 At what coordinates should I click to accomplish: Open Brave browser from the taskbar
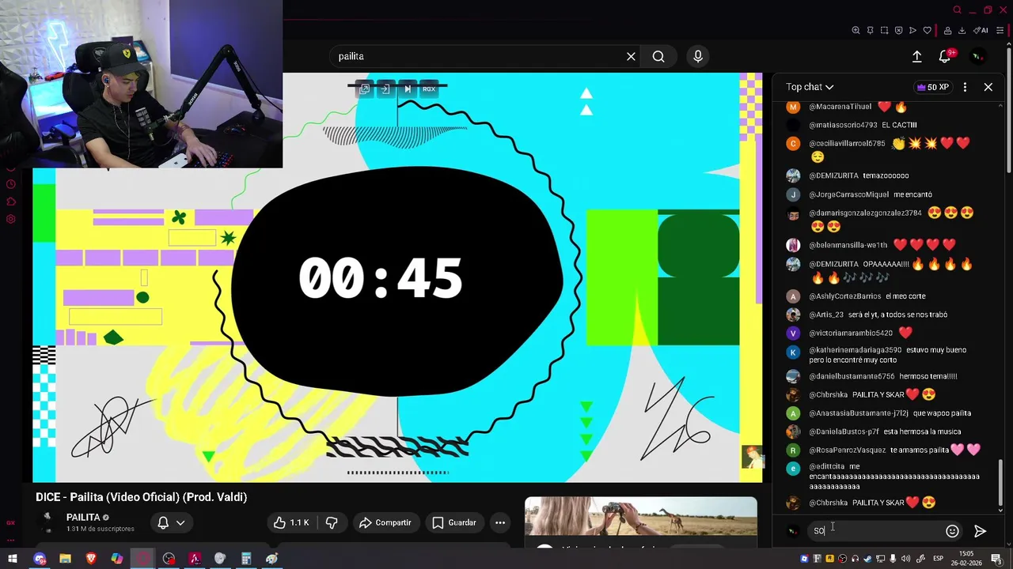91,559
